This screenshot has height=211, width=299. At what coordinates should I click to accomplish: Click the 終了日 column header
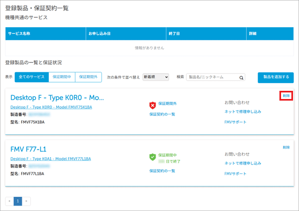click(x=207, y=34)
